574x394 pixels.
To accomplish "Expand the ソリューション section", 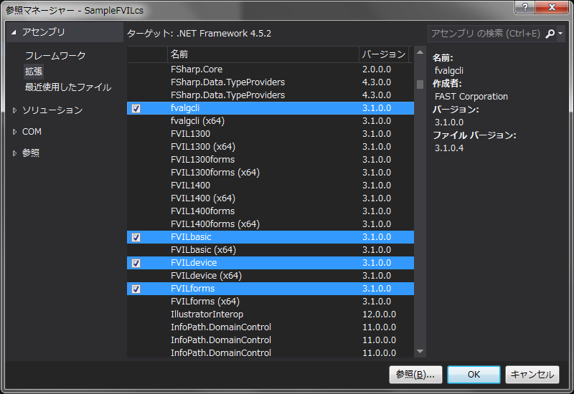I will click(x=14, y=110).
